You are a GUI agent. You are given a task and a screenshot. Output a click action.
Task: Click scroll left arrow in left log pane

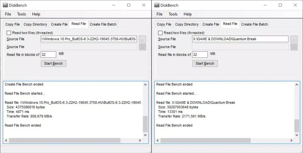point(6,140)
